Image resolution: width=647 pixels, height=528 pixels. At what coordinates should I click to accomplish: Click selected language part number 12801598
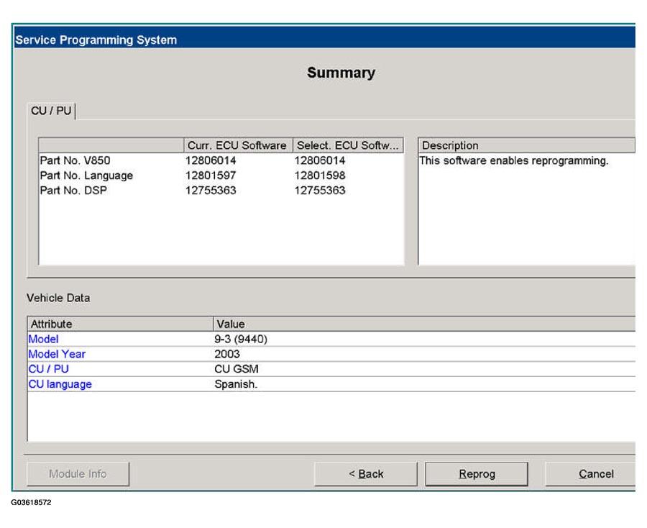[x=320, y=175]
